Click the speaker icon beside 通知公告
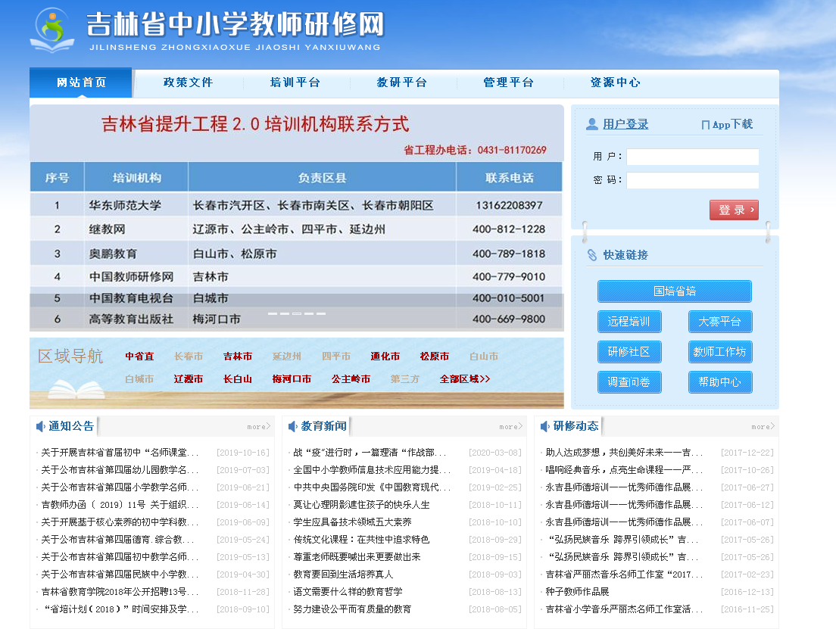The height and width of the screenshot is (629, 836). 41,427
